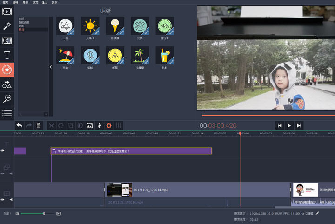This screenshot has height=224, width=335.
Task: Select the ice cream cone sticker
Action: coord(115,26)
